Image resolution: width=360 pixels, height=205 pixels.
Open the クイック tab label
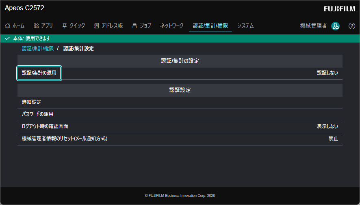coord(77,26)
